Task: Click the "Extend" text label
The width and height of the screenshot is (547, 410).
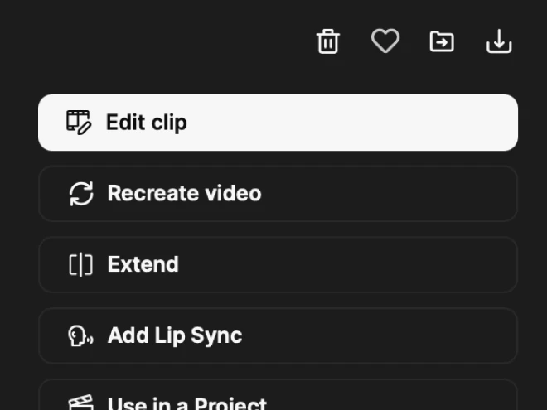Action: (143, 265)
